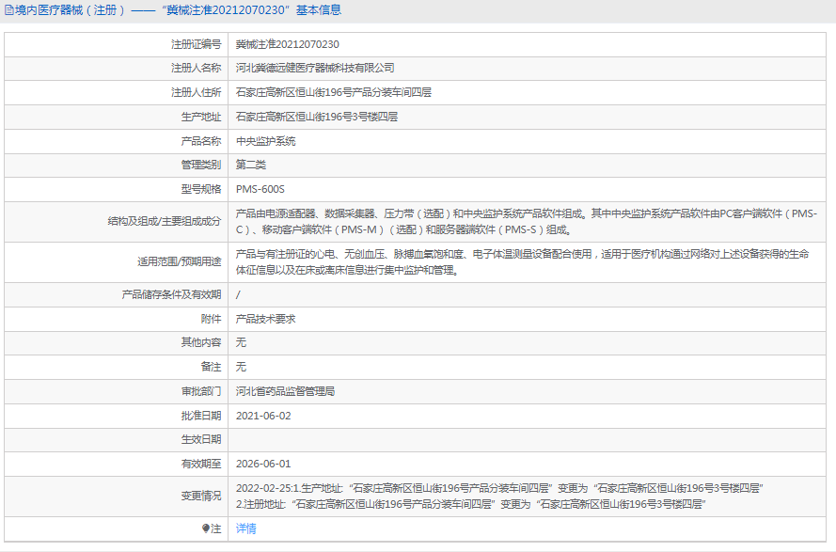This screenshot has height=552, width=836.
Task: Click management class value 第二类
Action: pyautogui.click(x=250, y=165)
